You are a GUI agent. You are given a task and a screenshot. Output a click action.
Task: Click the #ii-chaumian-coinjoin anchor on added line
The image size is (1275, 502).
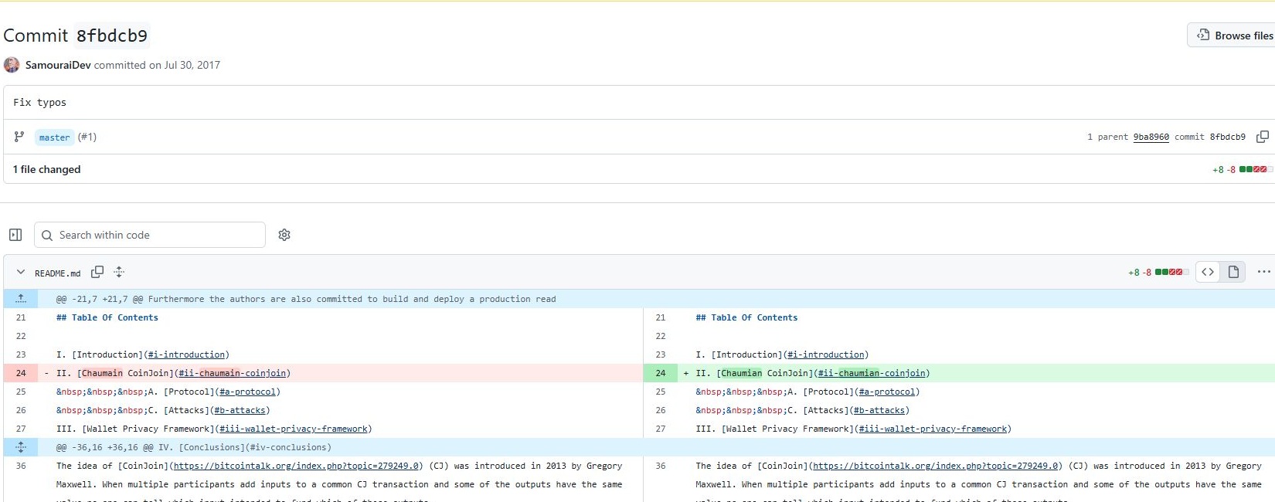(x=872, y=373)
